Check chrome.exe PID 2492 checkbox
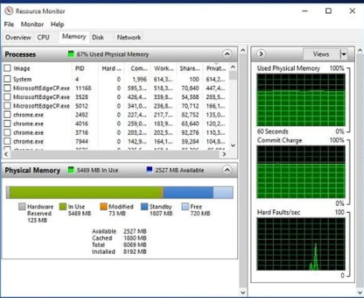This screenshot has height=298, width=364. pyautogui.click(x=7, y=115)
